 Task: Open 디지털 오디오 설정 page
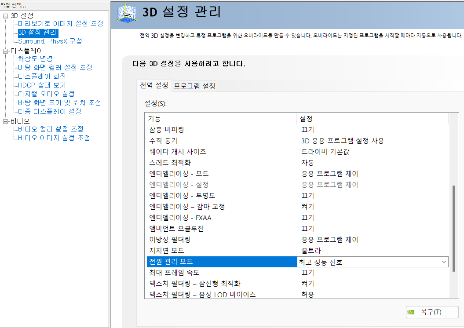(46, 94)
